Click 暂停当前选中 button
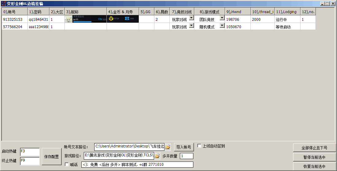337x171 pixels. pyautogui.click(x=314, y=157)
